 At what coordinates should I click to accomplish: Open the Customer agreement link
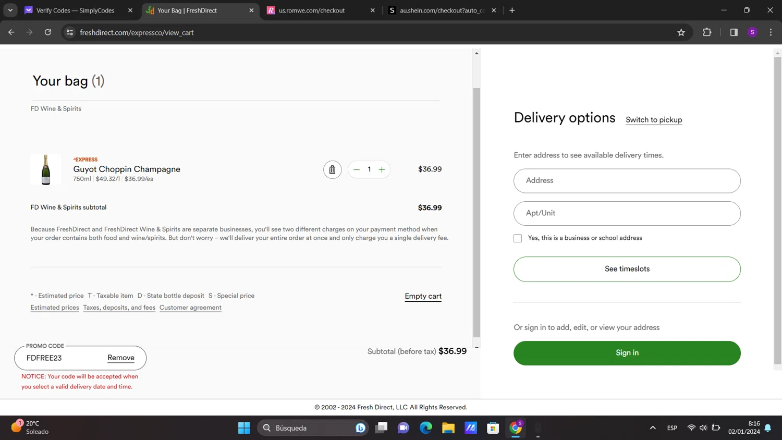[x=190, y=308]
